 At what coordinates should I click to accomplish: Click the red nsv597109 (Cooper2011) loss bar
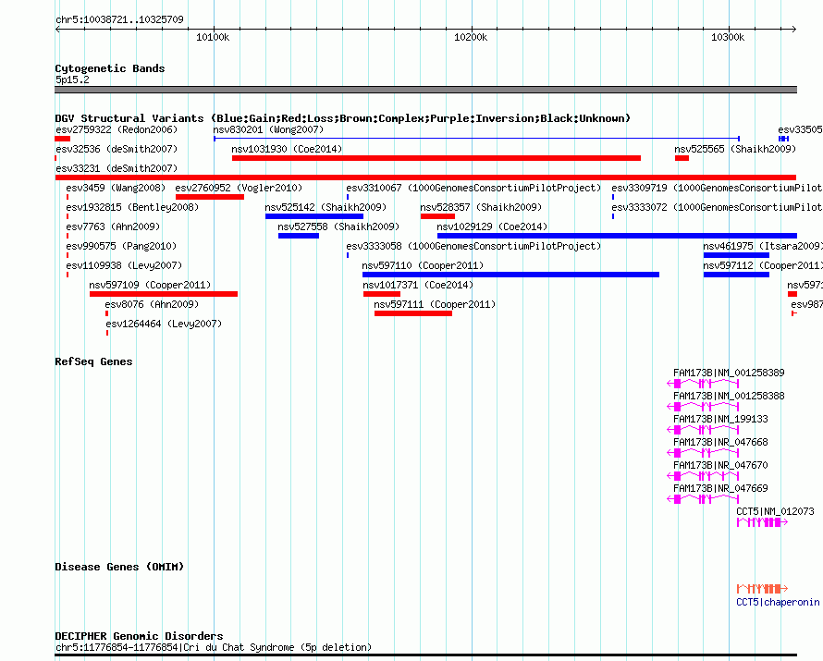coord(164,294)
